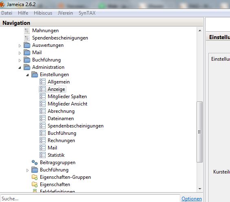Viewport: 230px width, 202px height.
Task: Open the Optionen link
Action: coord(192,199)
